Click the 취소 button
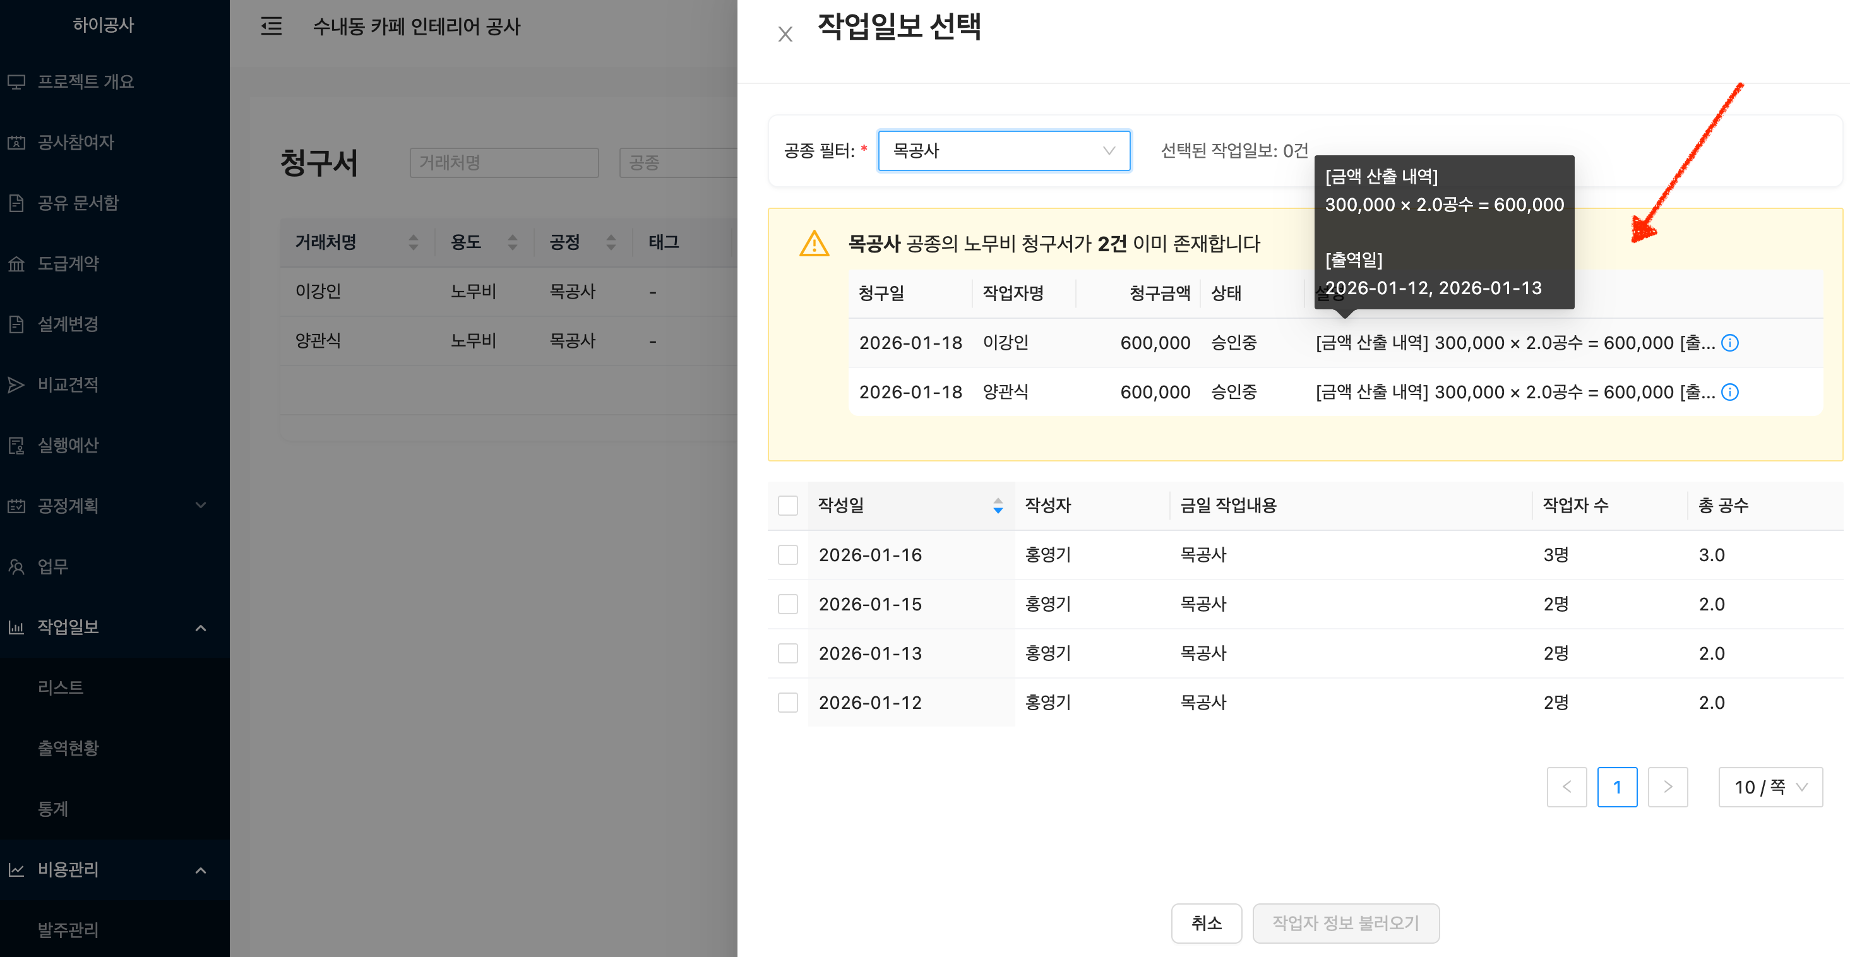The height and width of the screenshot is (957, 1850). 1206,922
